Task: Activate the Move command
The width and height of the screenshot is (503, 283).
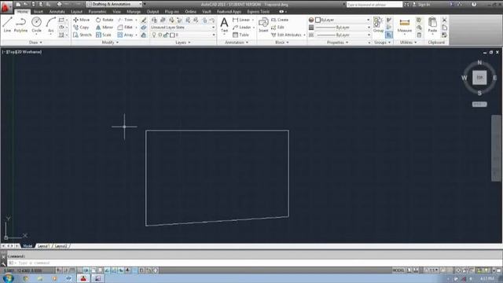Action: [81, 20]
